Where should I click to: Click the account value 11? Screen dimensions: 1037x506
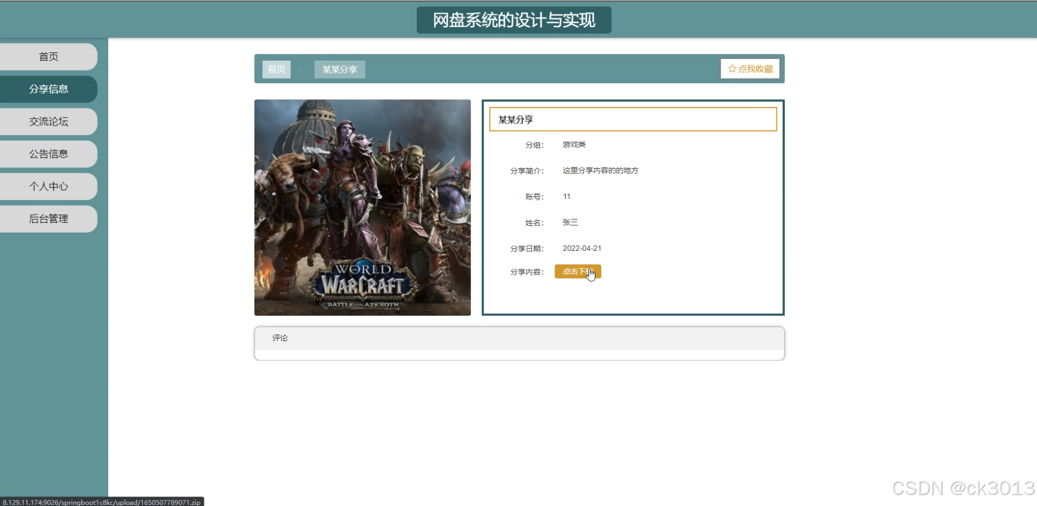567,196
